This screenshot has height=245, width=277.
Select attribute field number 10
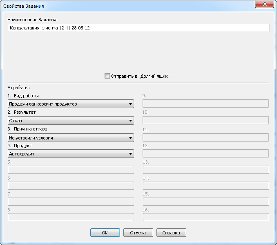point(206,120)
